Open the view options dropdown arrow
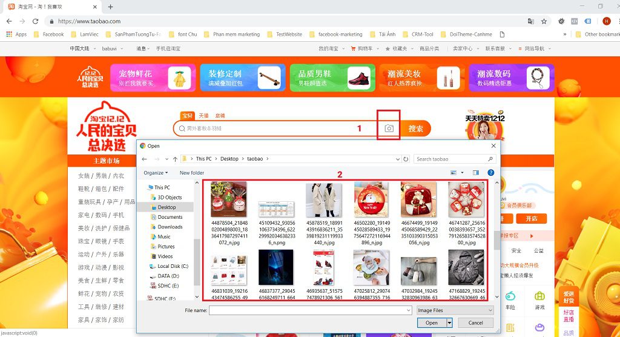This screenshot has height=337, width=620. (x=462, y=173)
